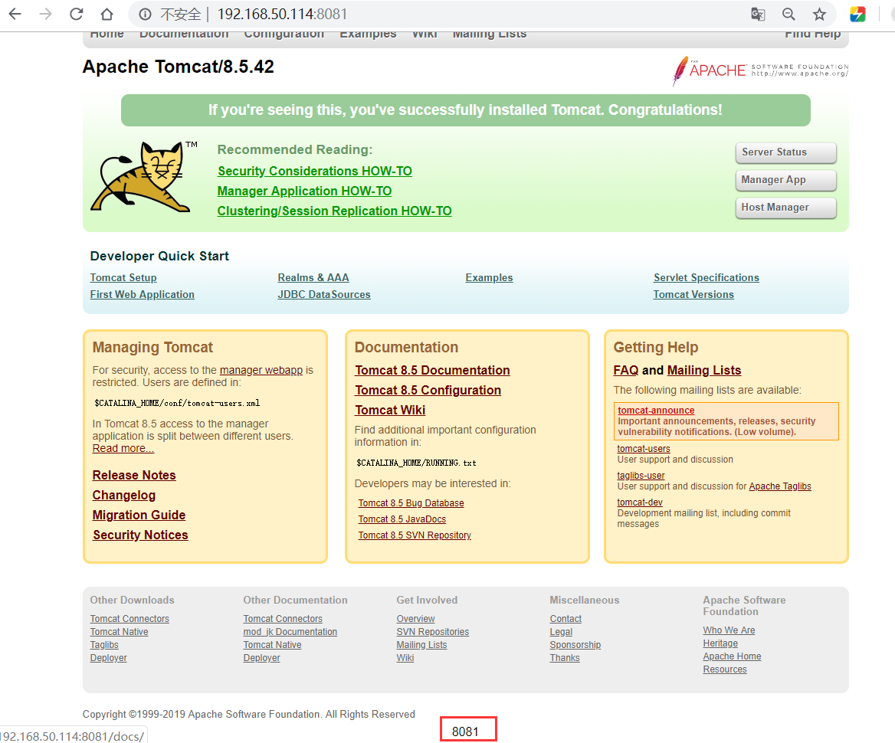Viewport: 895px width, 743px height.
Task: Click the Server Status button
Action: pyautogui.click(x=785, y=152)
